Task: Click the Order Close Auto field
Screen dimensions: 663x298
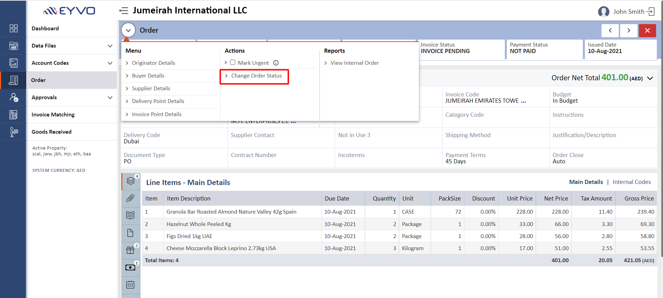Action: click(603, 158)
